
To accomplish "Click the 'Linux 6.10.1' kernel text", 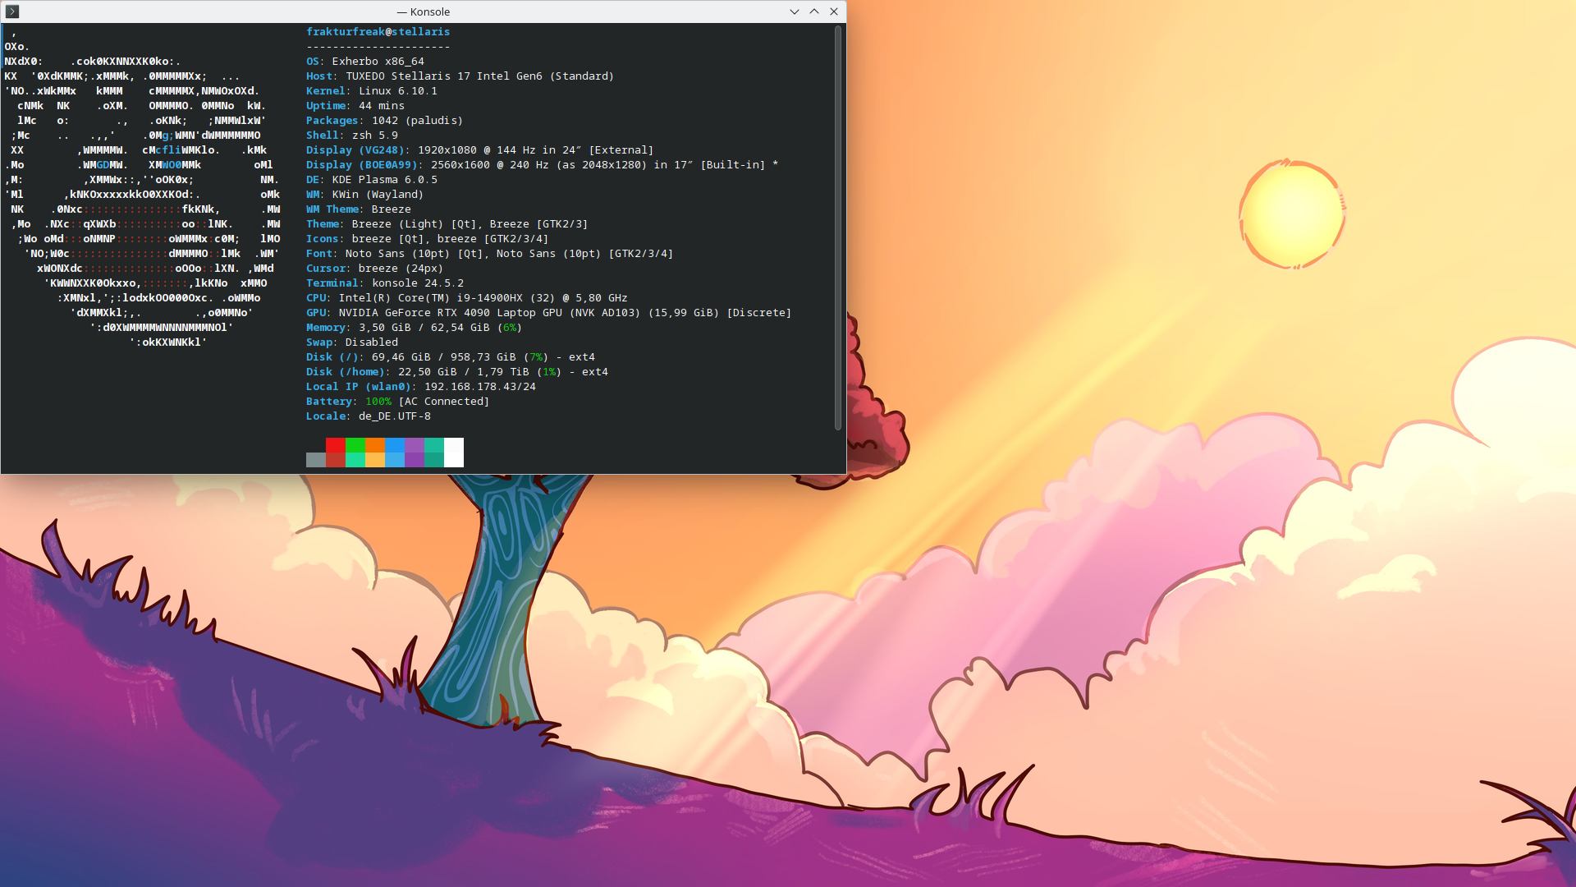I will [x=397, y=90].
